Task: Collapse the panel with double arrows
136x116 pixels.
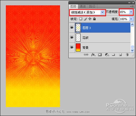Action: [x=129, y=3]
